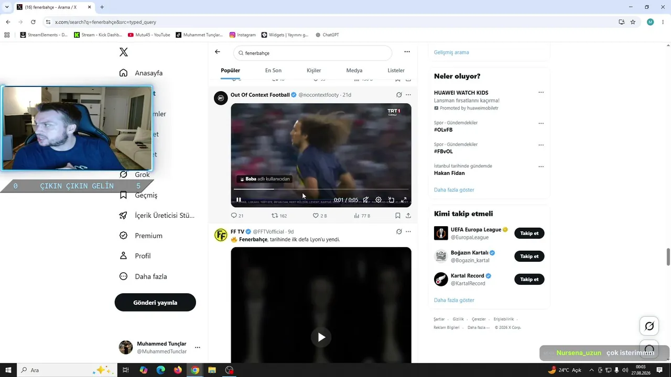
Task: Open the Chrome tab search dropdown
Action: pyautogui.click(x=7, y=7)
